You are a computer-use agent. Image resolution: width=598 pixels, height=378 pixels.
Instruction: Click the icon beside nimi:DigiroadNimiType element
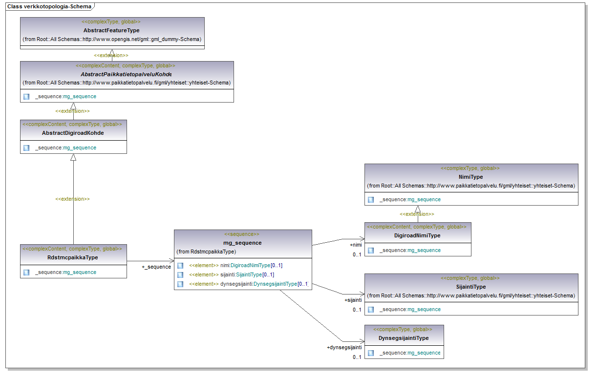(180, 265)
